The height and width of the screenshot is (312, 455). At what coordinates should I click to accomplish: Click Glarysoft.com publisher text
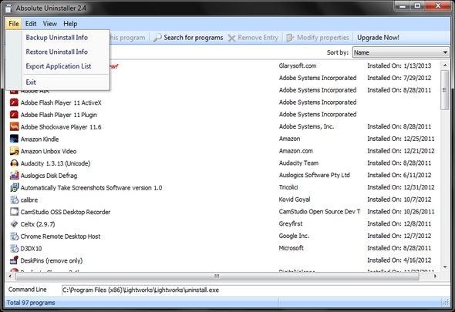click(298, 65)
